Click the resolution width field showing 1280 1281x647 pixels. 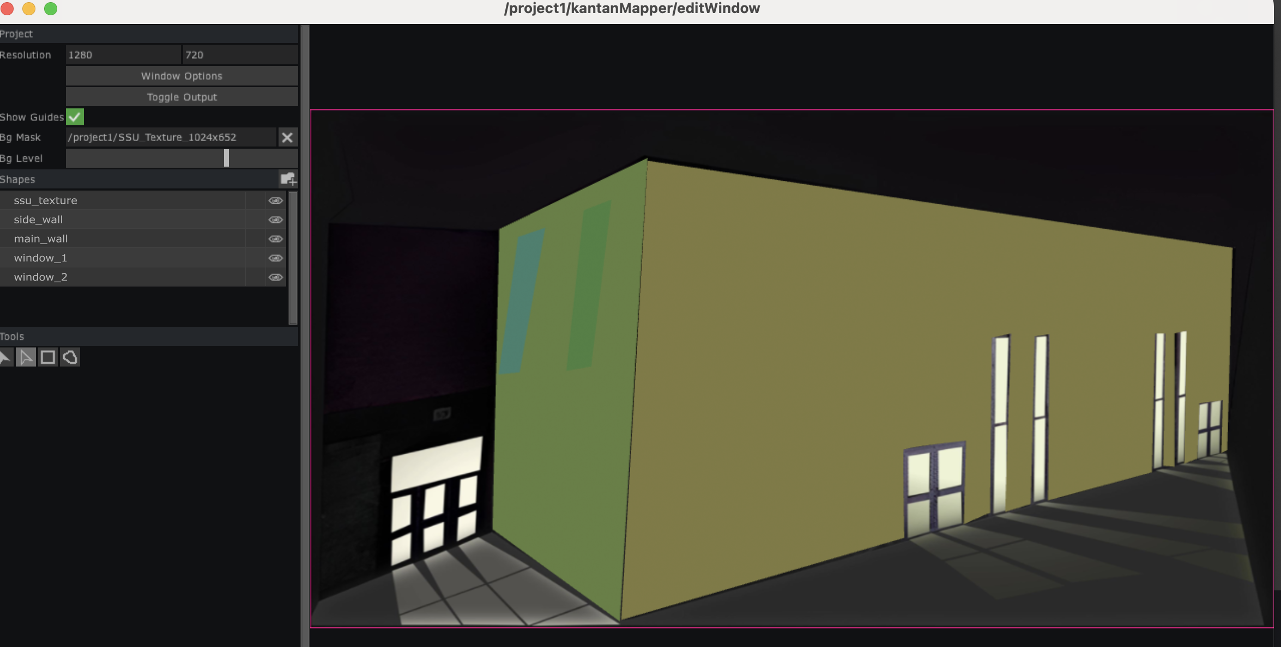click(x=123, y=54)
